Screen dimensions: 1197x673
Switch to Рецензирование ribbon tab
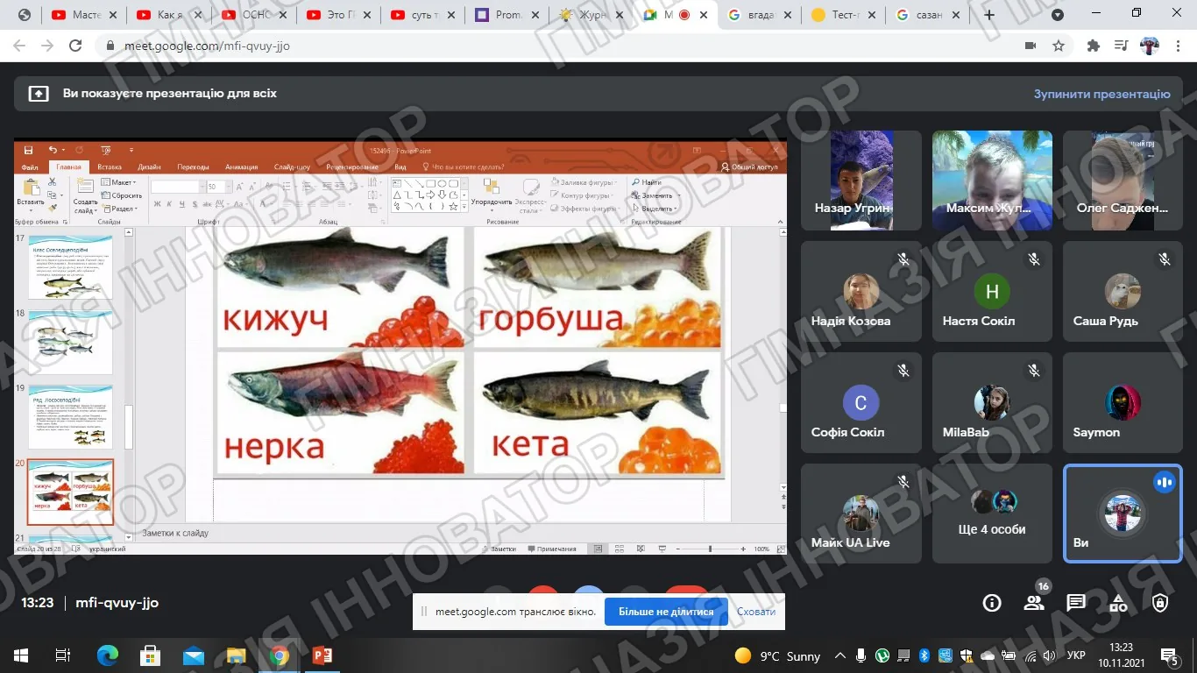click(352, 166)
